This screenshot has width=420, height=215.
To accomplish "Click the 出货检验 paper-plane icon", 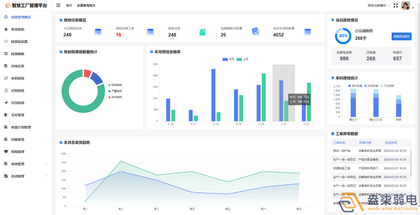I will pos(6,103).
